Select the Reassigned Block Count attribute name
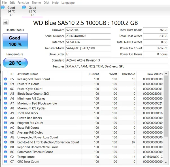The image size is (170, 167). [x=34, y=79]
